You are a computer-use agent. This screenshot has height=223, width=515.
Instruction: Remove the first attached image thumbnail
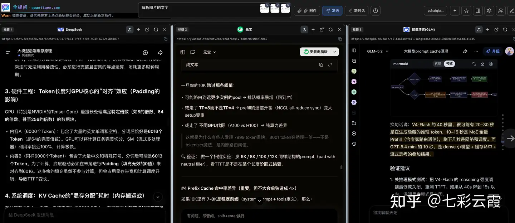[267, 5]
